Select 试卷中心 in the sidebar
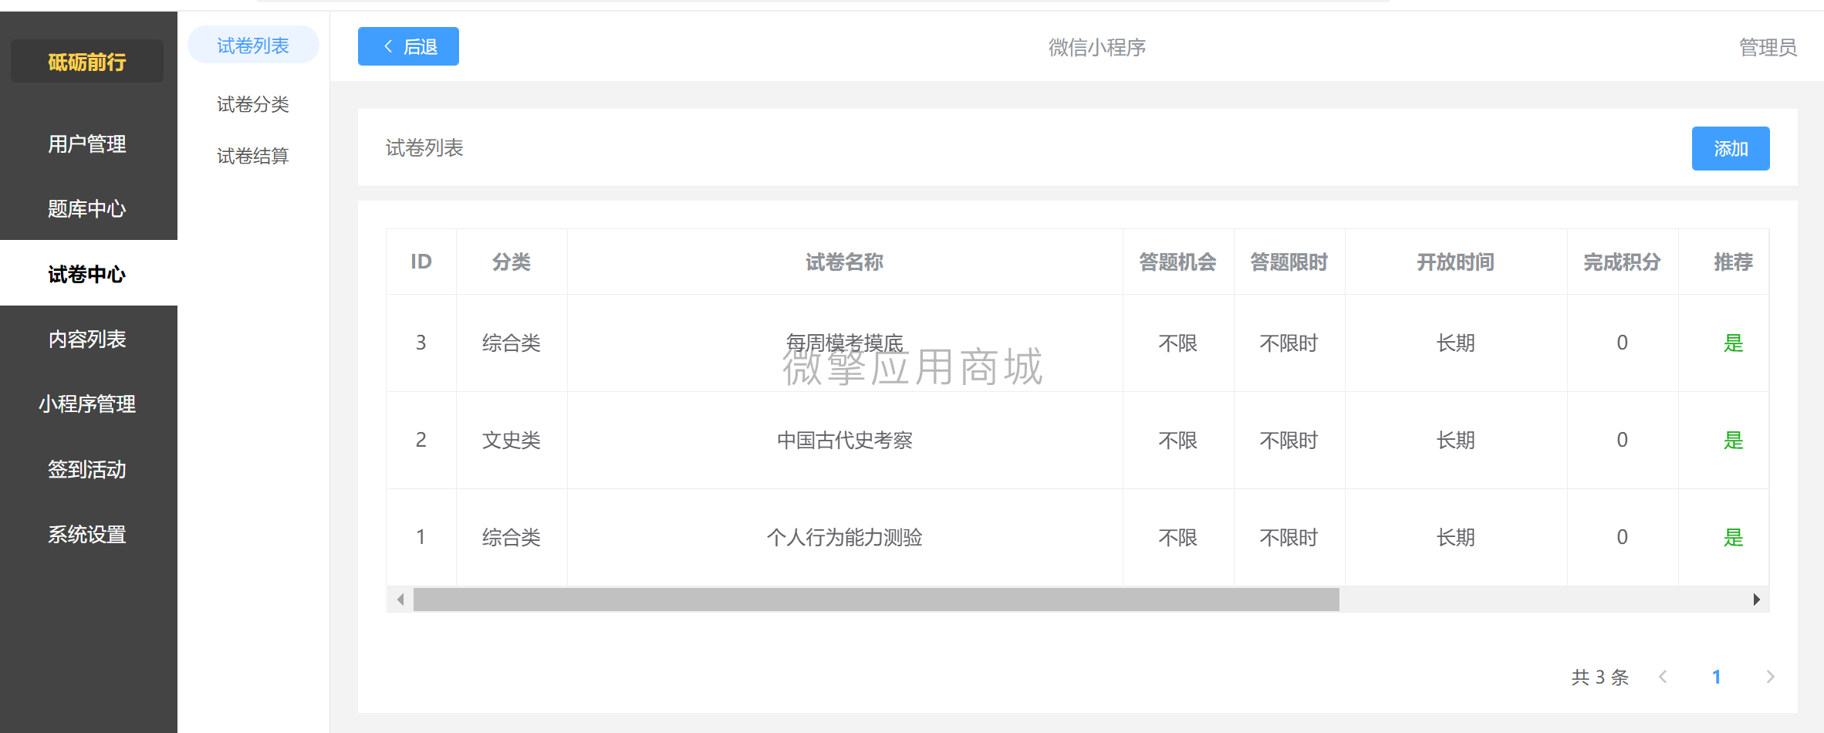This screenshot has width=1824, height=733. pos(87,274)
